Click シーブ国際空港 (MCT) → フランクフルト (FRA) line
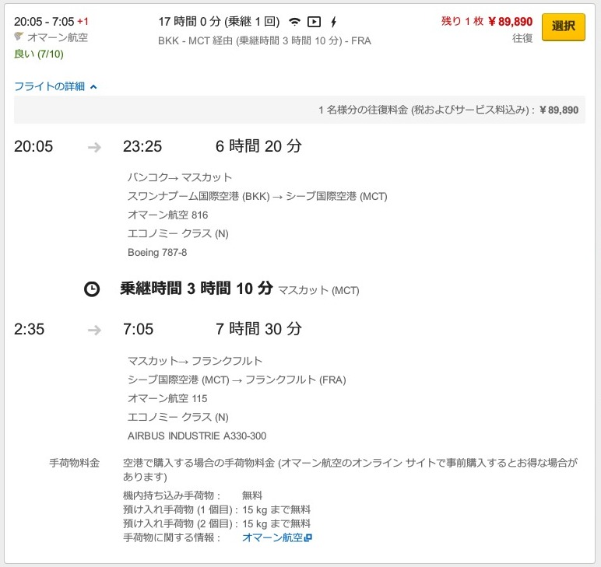The image size is (601, 567). 237,380
